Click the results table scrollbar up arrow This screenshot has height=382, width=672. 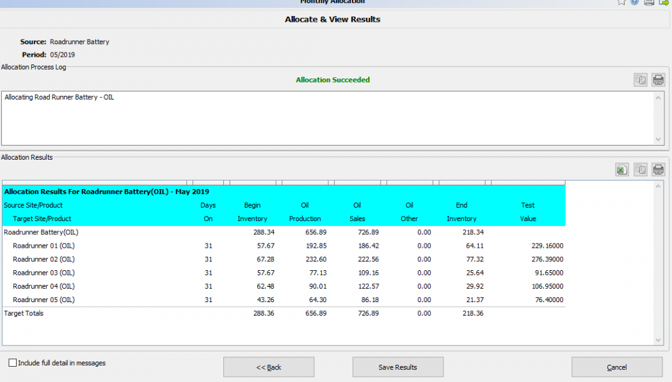(x=659, y=187)
